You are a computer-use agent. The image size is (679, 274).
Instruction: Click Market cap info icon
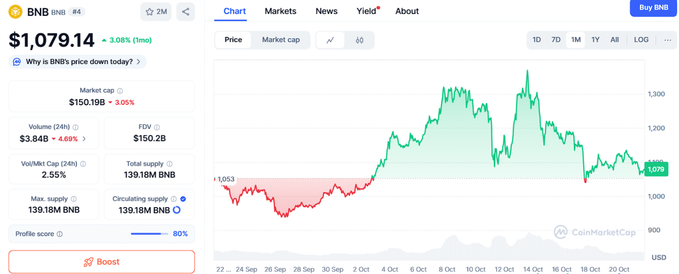[120, 91]
